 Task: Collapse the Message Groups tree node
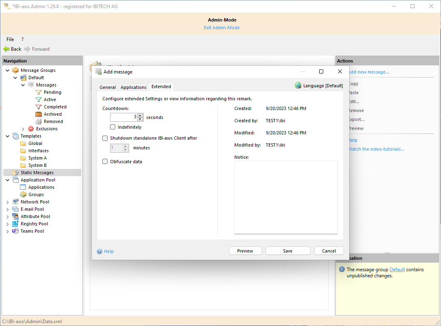click(x=8, y=70)
